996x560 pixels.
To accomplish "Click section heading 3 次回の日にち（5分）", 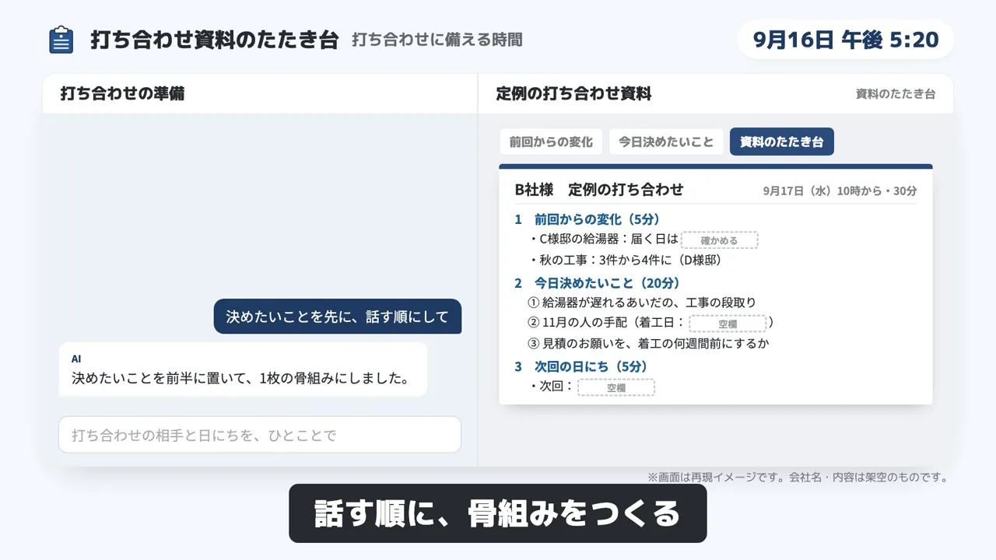I will pyautogui.click(x=580, y=366).
